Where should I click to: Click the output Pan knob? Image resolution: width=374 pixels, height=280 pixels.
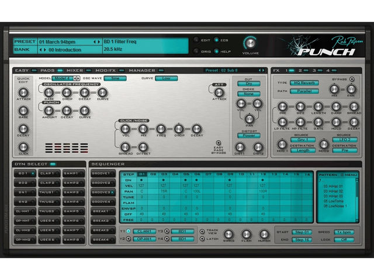point(250,118)
